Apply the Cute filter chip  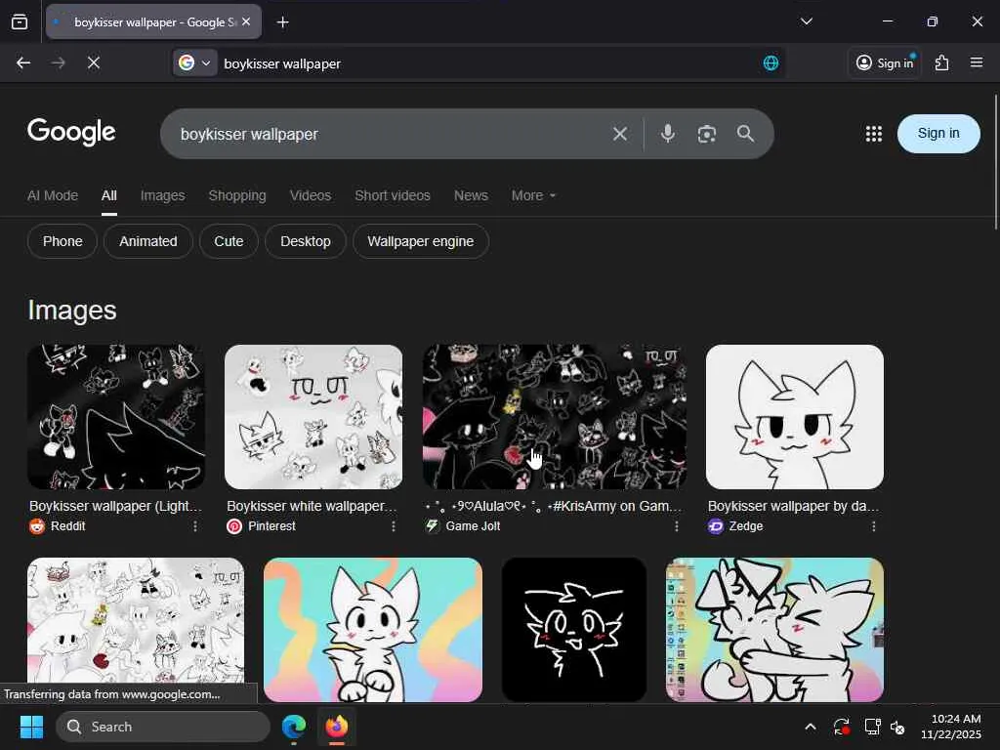tap(229, 241)
